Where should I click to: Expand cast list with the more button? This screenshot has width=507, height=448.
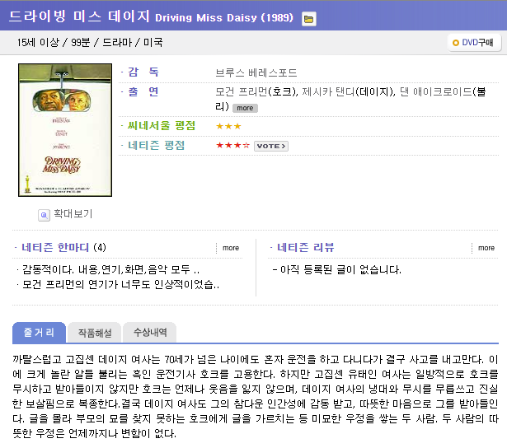click(245, 108)
